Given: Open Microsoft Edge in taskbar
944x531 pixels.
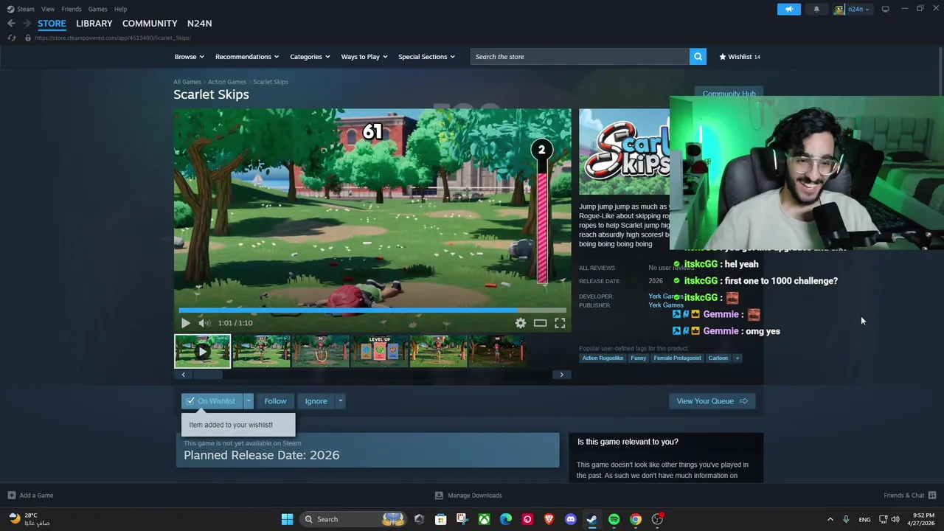Looking at the screenshot, I should pos(505,519).
